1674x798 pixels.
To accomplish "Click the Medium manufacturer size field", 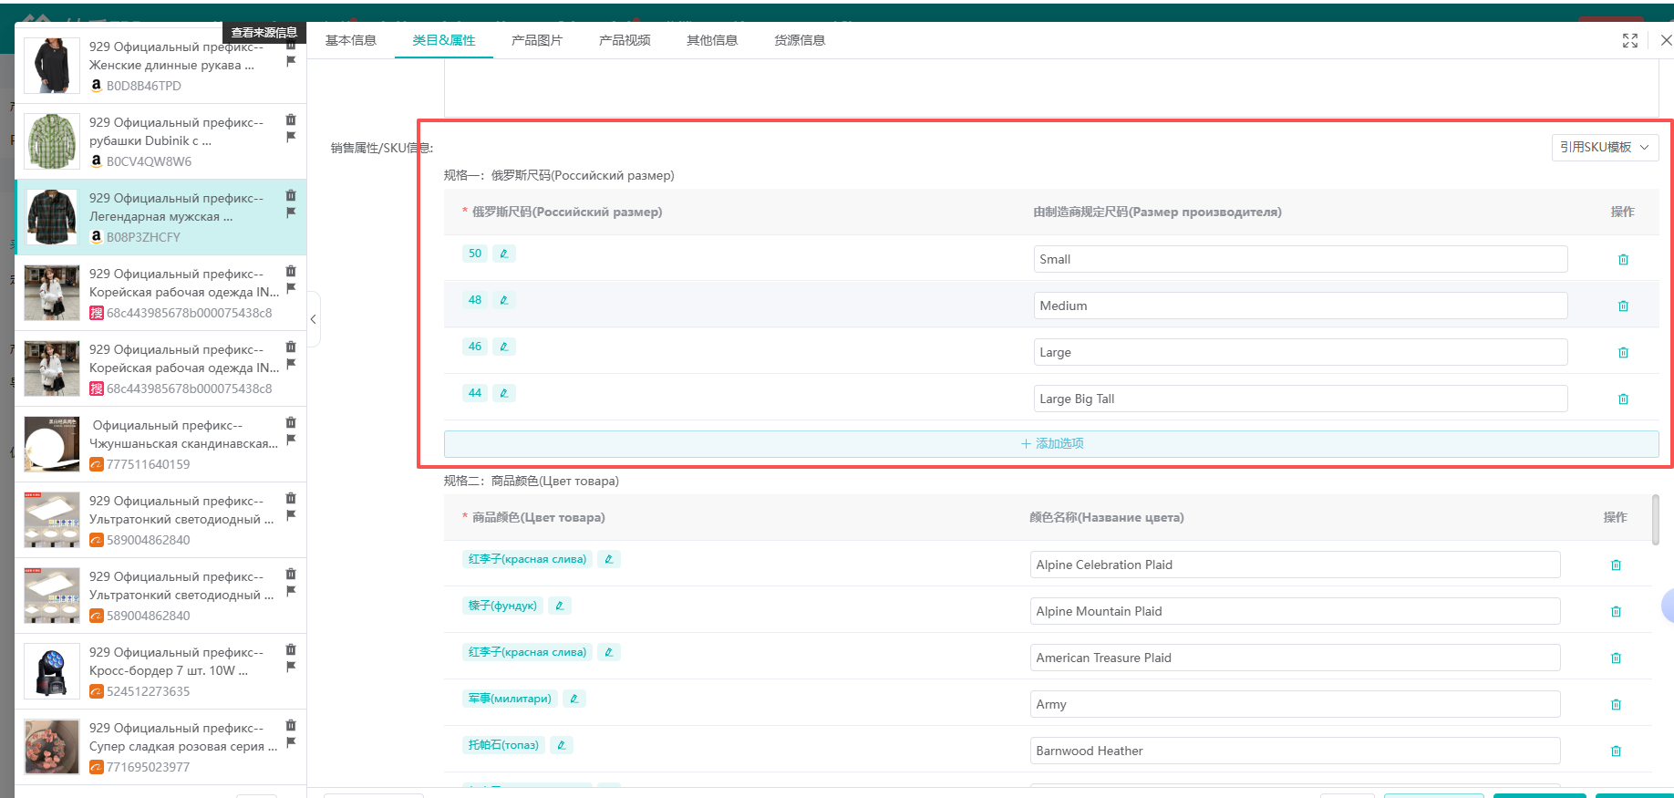I will click(x=1299, y=306).
